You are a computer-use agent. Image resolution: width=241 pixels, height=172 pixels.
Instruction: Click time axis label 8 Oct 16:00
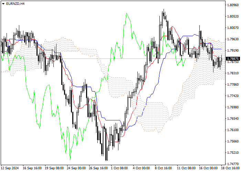(x=164, y=168)
